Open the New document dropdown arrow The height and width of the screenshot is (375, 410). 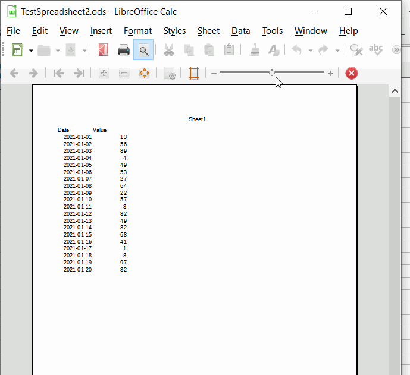pos(31,51)
